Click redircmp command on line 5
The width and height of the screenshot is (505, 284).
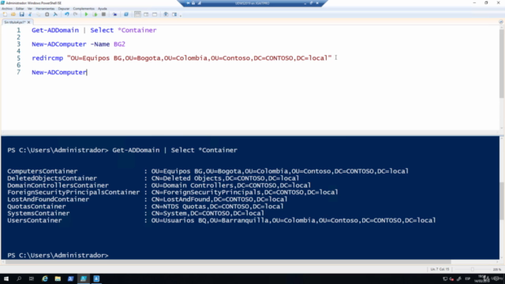point(47,58)
